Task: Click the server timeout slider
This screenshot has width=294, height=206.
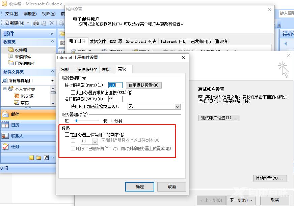Action: click(86, 121)
